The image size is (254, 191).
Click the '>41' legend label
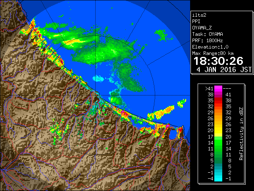tap(209, 89)
